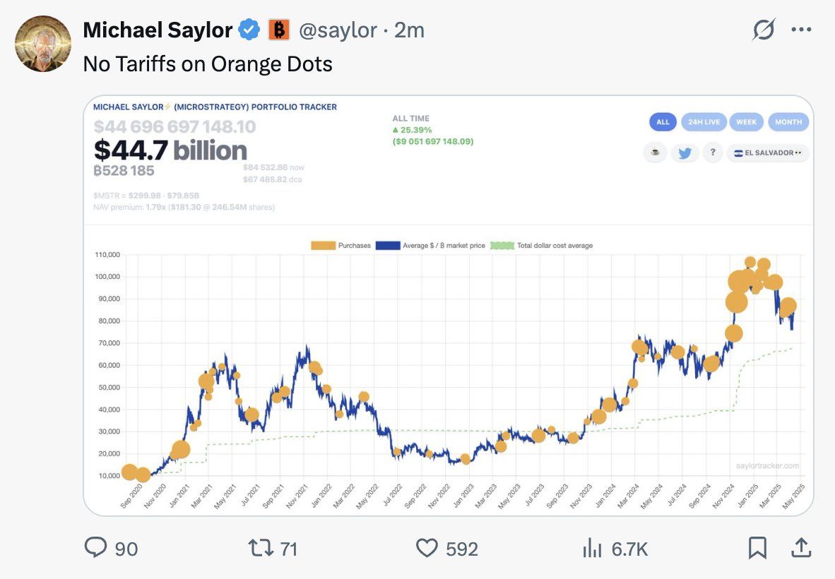Toggle the Purchases legend series
The height and width of the screenshot is (579, 835).
(x=340, y=246)
